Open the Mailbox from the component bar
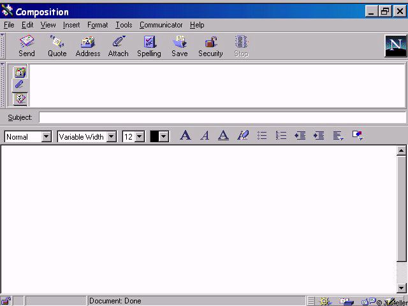 click(x=346, y=302)
